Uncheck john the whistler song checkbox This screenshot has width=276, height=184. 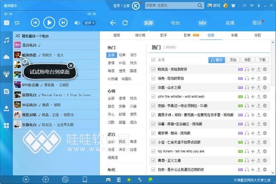153,97
